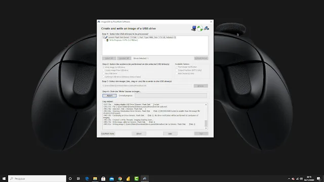Toggle Boot Sector(s) Only checkbox

177,73
